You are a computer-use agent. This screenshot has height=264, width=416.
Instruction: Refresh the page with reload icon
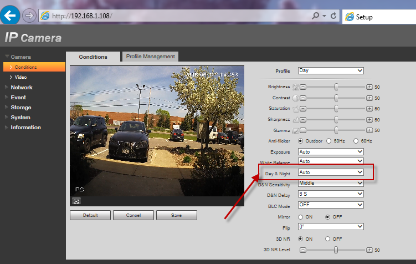(333, 16)
